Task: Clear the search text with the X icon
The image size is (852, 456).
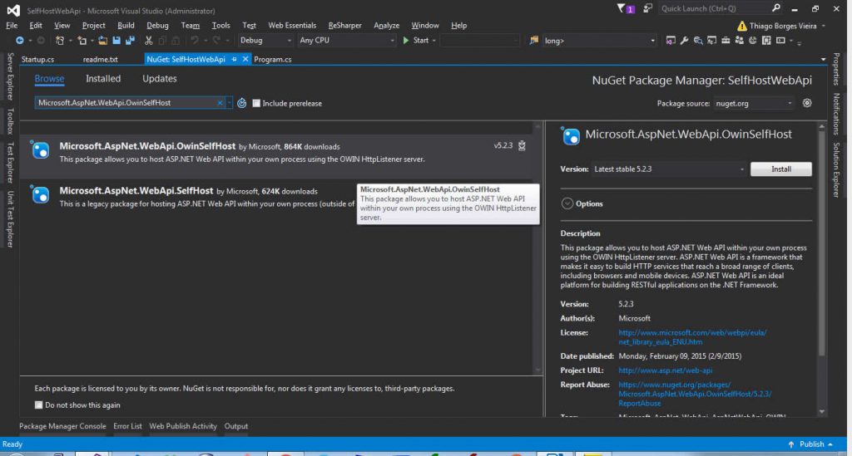Action: pos(220,103)
